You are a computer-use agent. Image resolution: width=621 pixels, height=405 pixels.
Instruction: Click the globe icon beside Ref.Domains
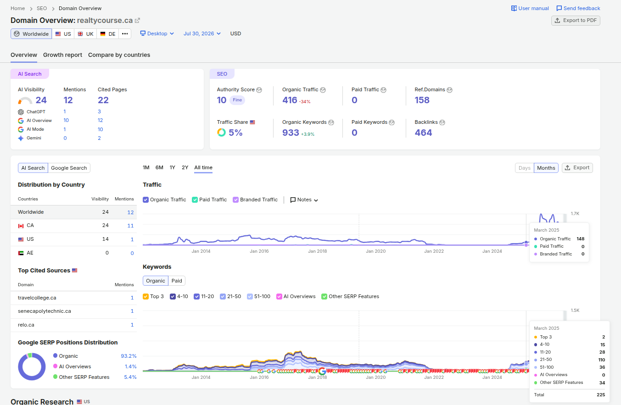pos(449,90)
